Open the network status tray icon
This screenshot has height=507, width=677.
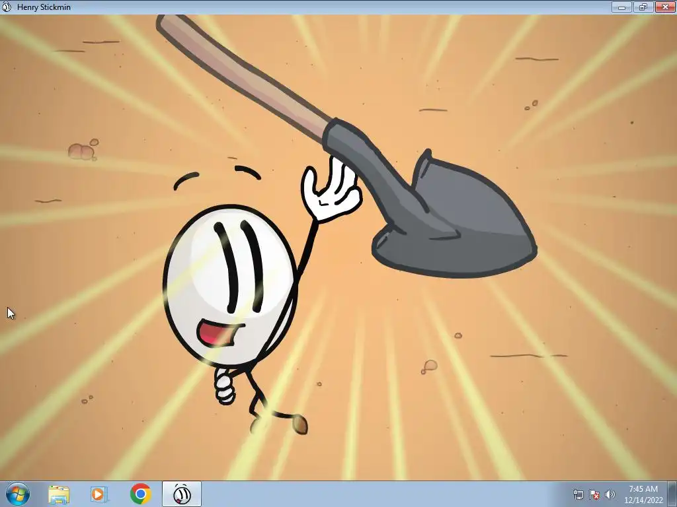click(x=578, y=494)
